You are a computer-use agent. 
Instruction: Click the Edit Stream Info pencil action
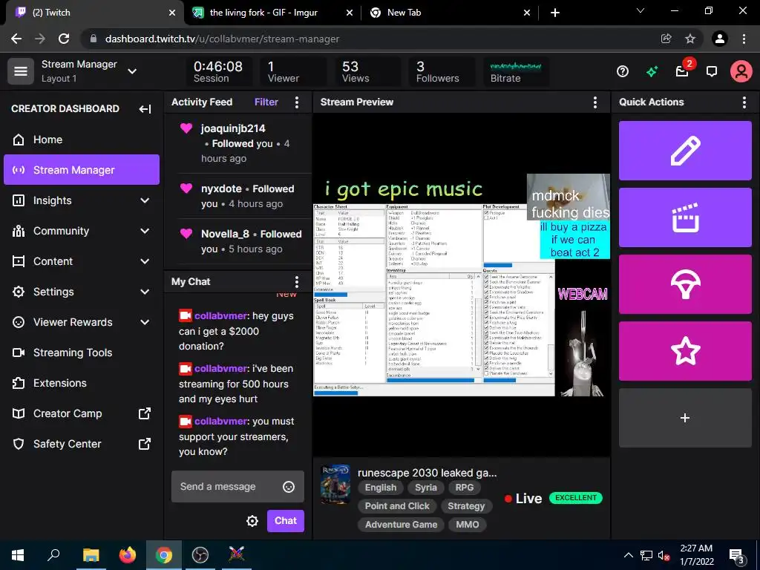(685, 151)
